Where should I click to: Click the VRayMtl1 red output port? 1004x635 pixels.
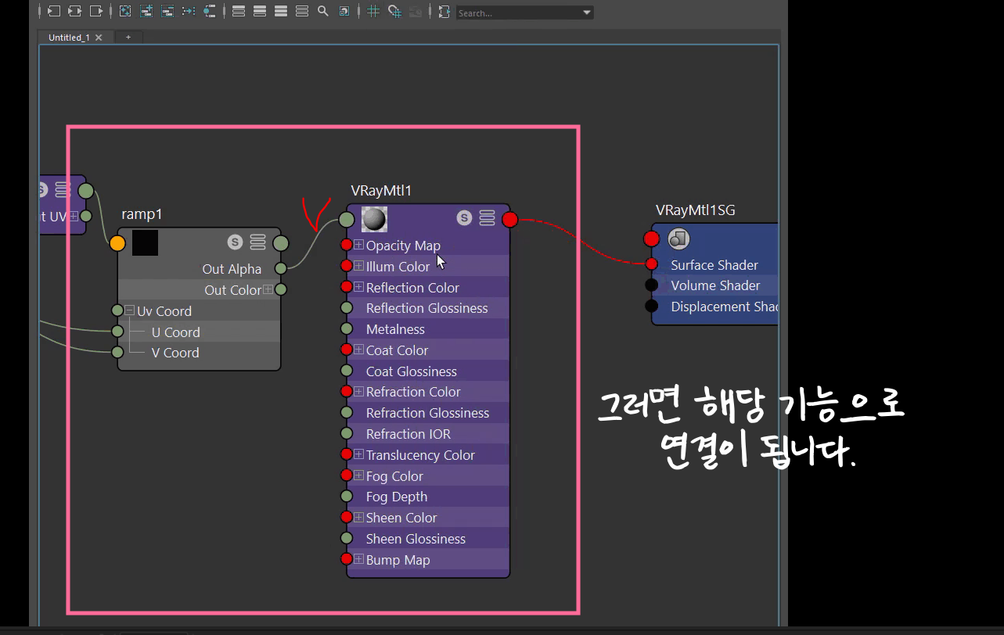point(510,220)
